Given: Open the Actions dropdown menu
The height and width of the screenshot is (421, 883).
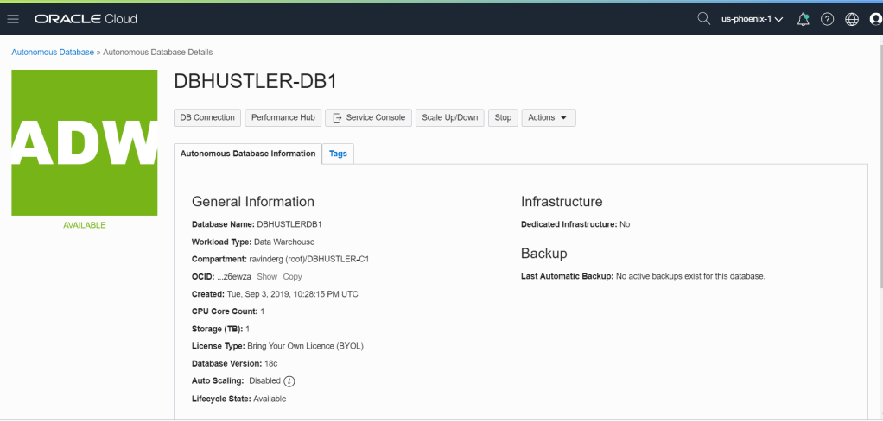Looking at the screenshot, I should click(548, 117).
